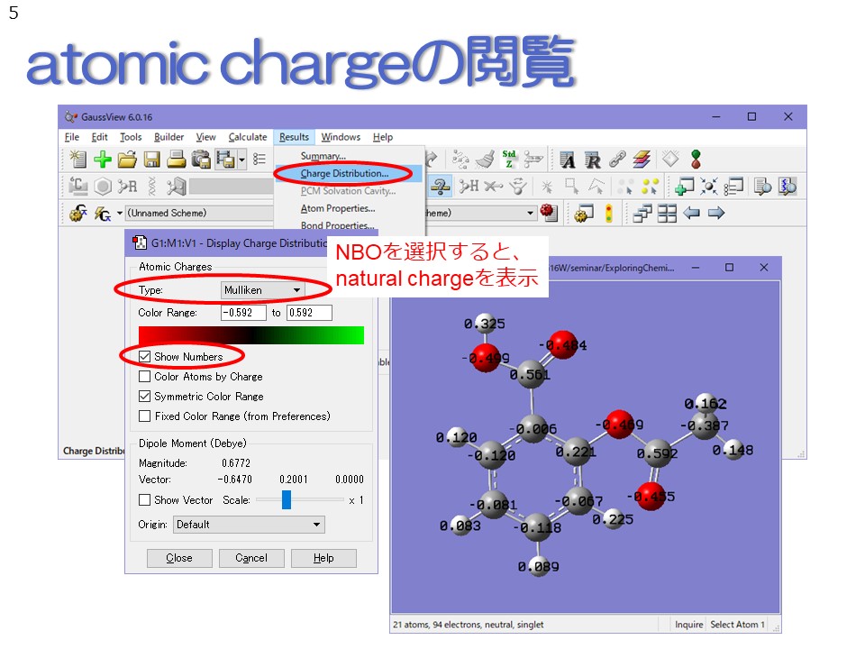The image size is (865, 649).
Task: Choose Atom Properties in the Results menu
Action: [x=338, y=208]
